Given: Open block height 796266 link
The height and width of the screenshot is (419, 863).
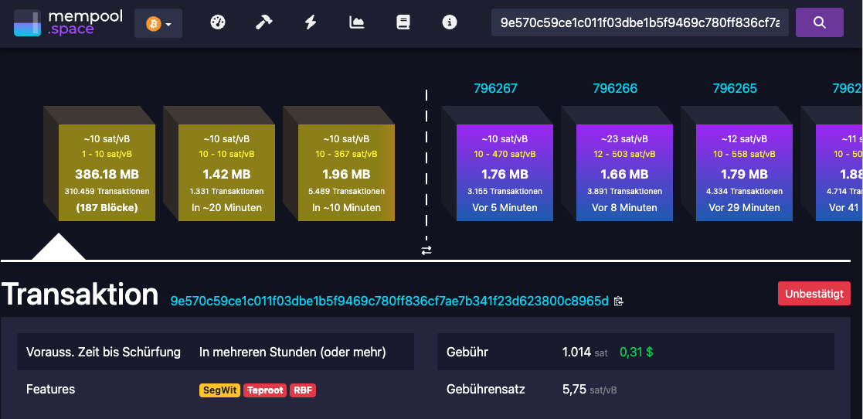Looking at the screenshot, I should click(615, 88).
